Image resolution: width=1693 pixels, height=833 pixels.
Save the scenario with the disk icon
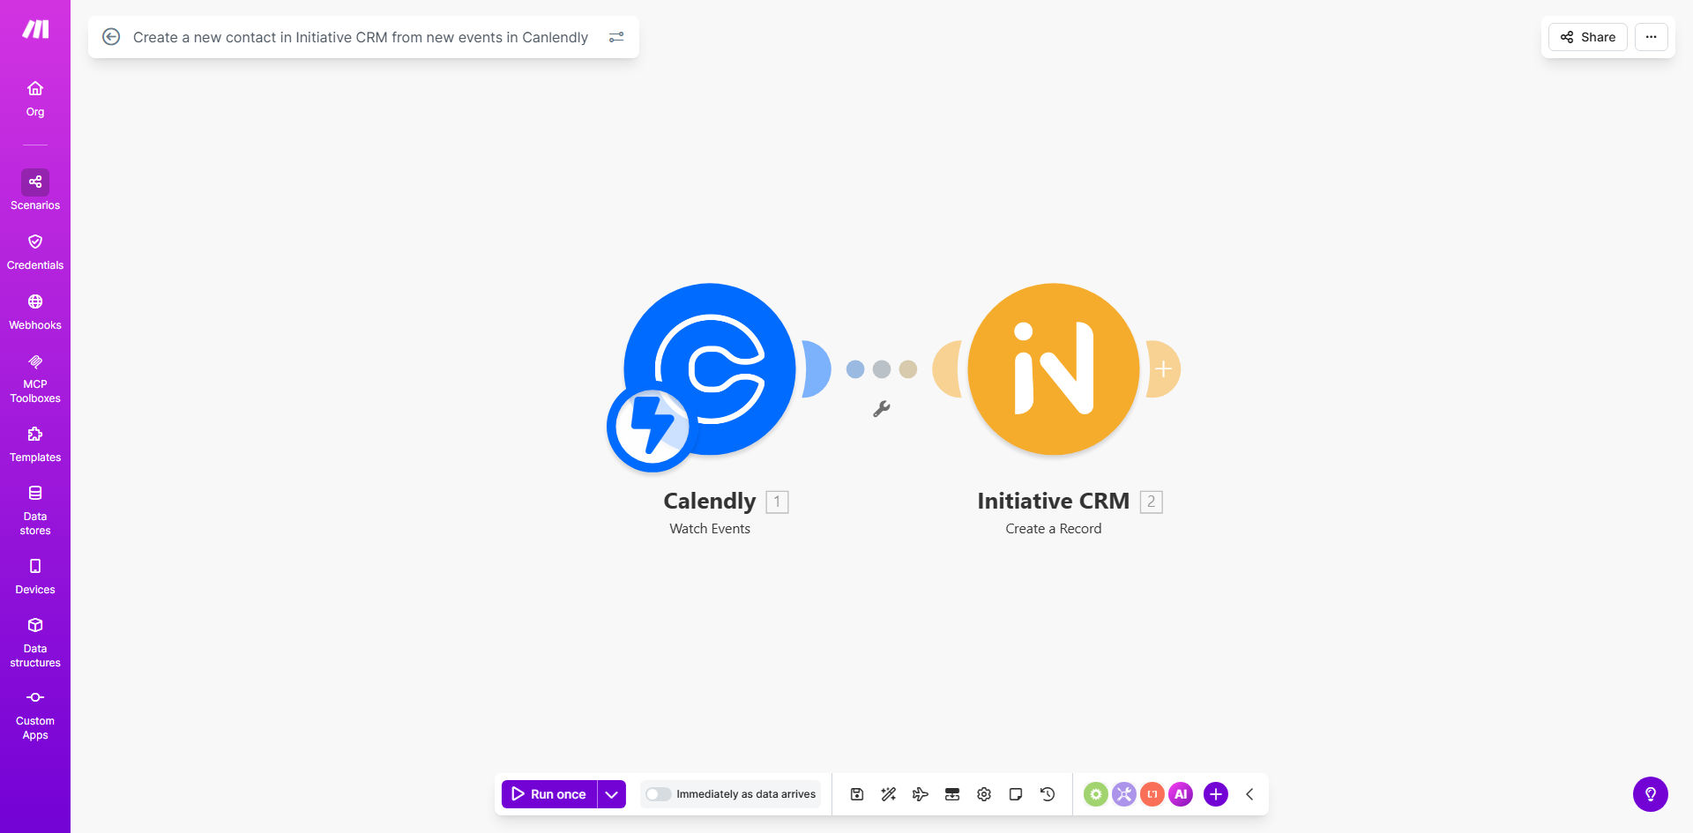[857, 794]
